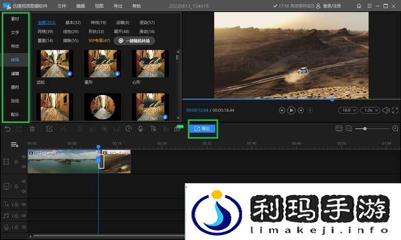Toggle lock on the main video track
The width and height of the screenshot is (401, 240).
[16, 162]
